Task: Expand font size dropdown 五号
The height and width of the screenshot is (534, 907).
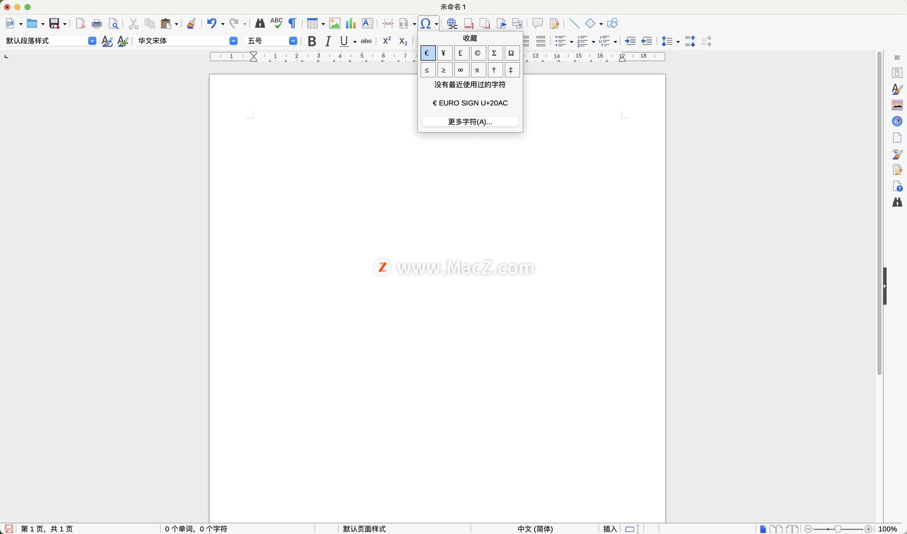Action: [x=293, y=41]
